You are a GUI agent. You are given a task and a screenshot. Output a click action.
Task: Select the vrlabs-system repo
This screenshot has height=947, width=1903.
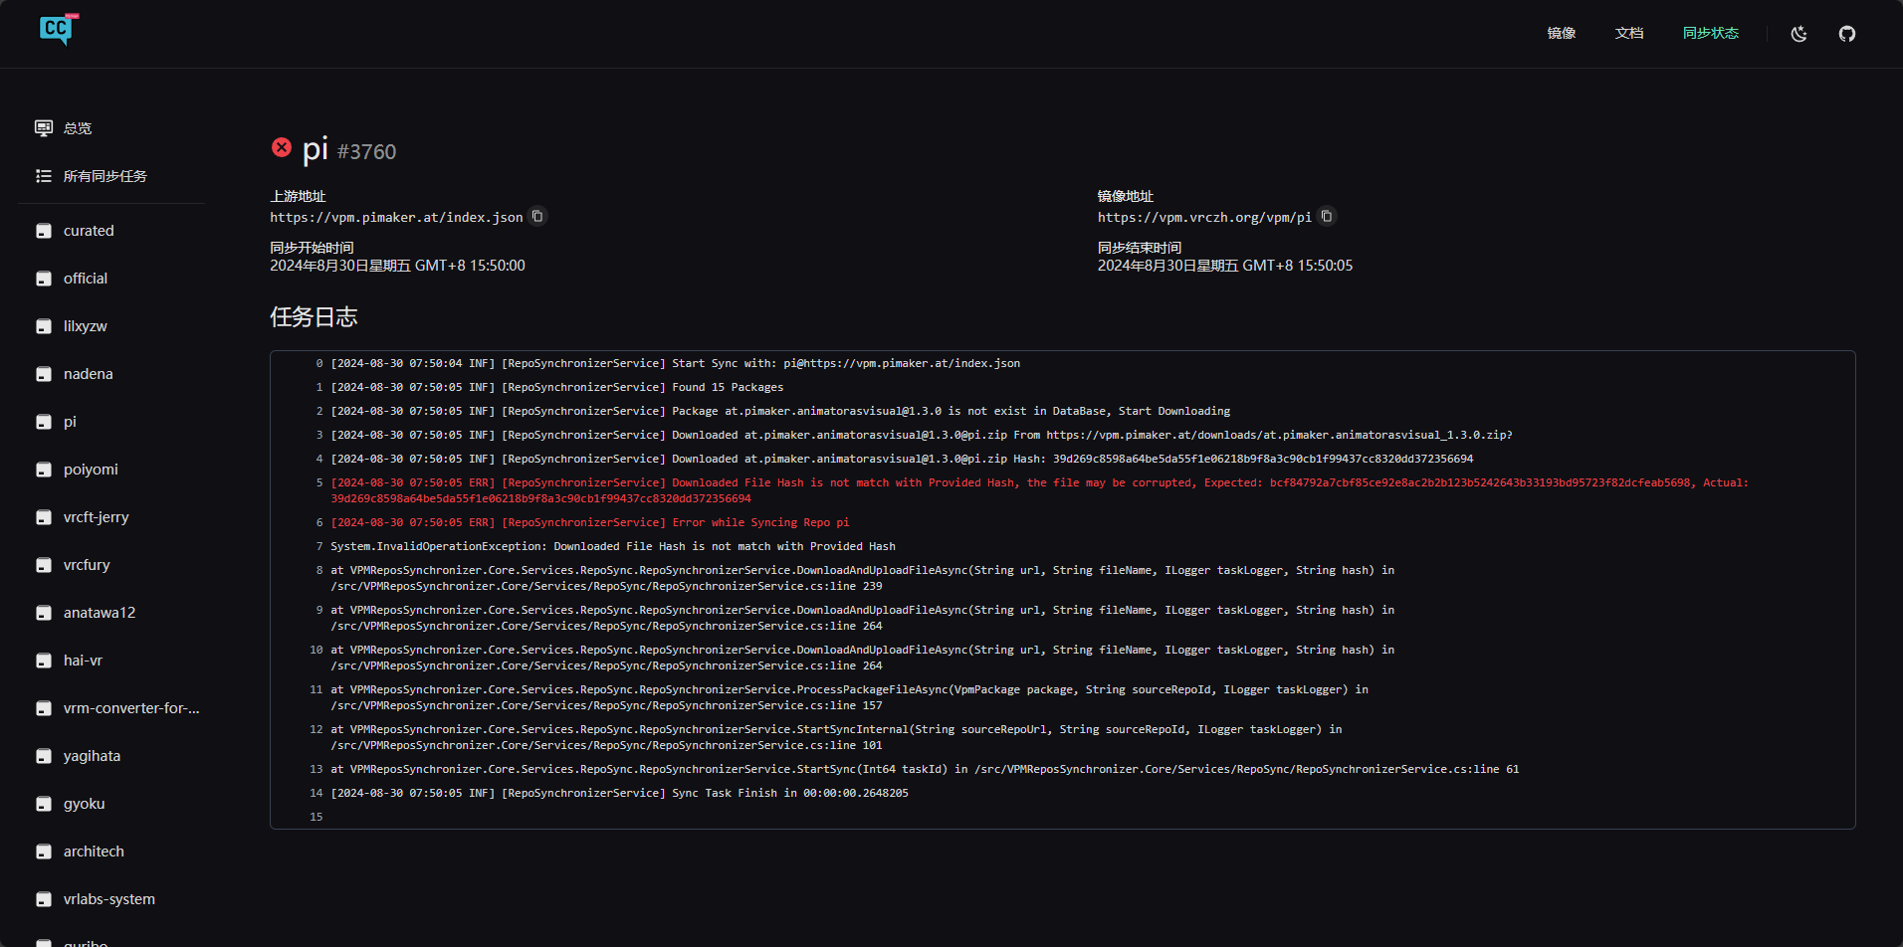click(x=108, y=899)
